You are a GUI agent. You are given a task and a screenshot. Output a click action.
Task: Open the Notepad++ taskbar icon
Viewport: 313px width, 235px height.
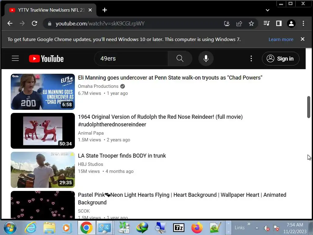215,228
